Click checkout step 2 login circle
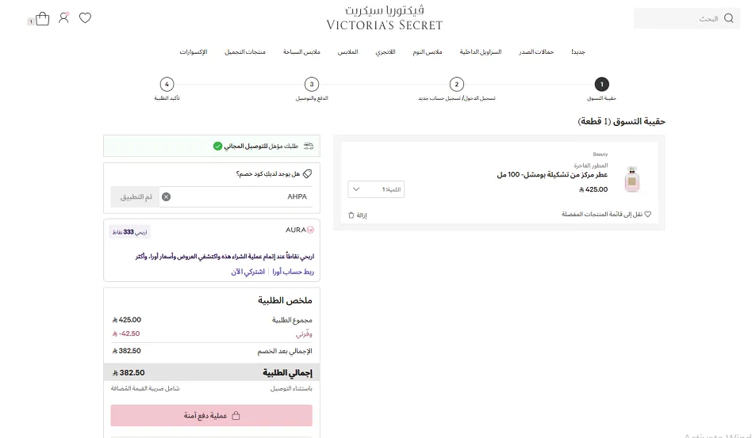Screen dimensions: 752x438 tap(457, 84)
